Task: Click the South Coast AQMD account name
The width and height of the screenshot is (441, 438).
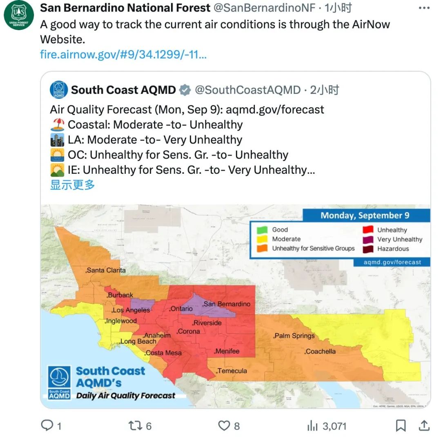Action: click(123, 90)
